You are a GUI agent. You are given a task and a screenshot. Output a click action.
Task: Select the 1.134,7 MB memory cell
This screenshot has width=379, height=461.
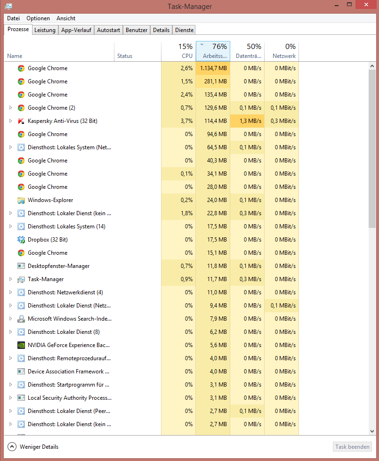(213, 68)
